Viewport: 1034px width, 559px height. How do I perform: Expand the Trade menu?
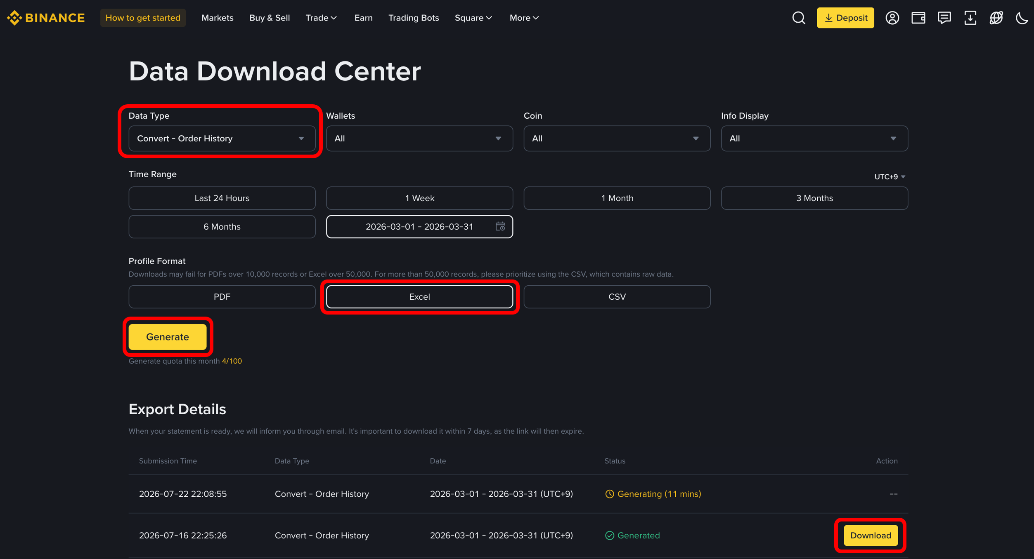(321, 18)
